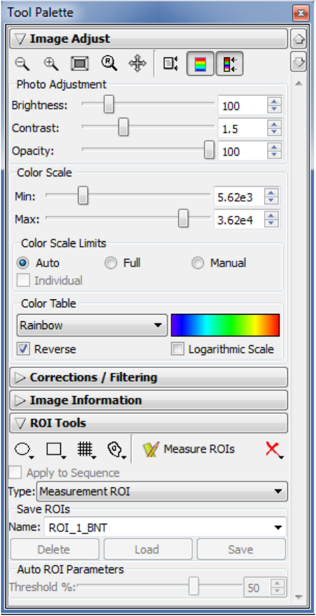Select the Full color scale limit
Image resolution: width=316 pixels, height=616 pixels.
click(x=111, y=263)
